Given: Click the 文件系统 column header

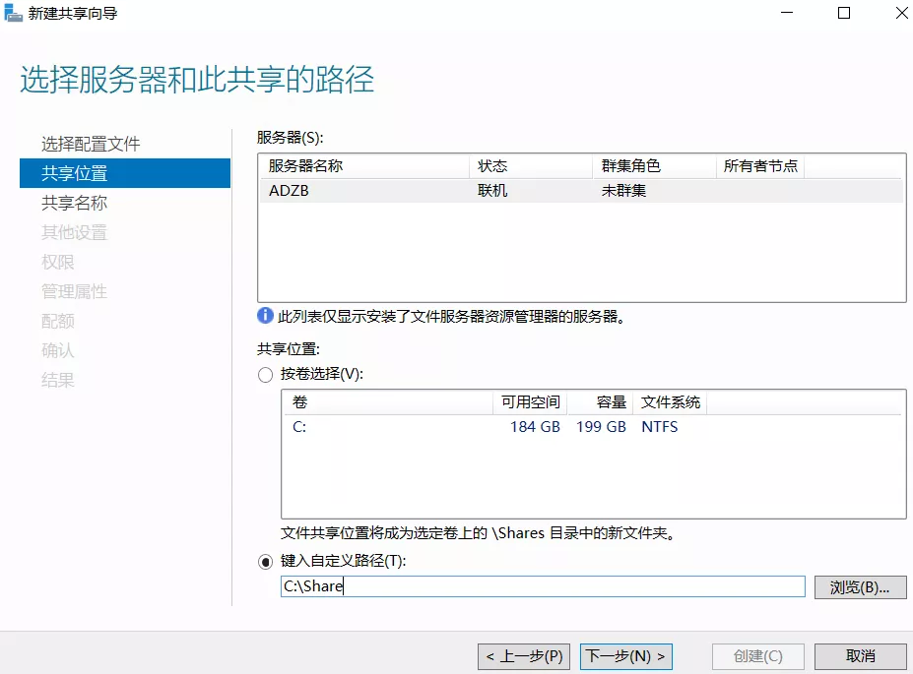Looking at the screenshot, I should coord(671,402).
